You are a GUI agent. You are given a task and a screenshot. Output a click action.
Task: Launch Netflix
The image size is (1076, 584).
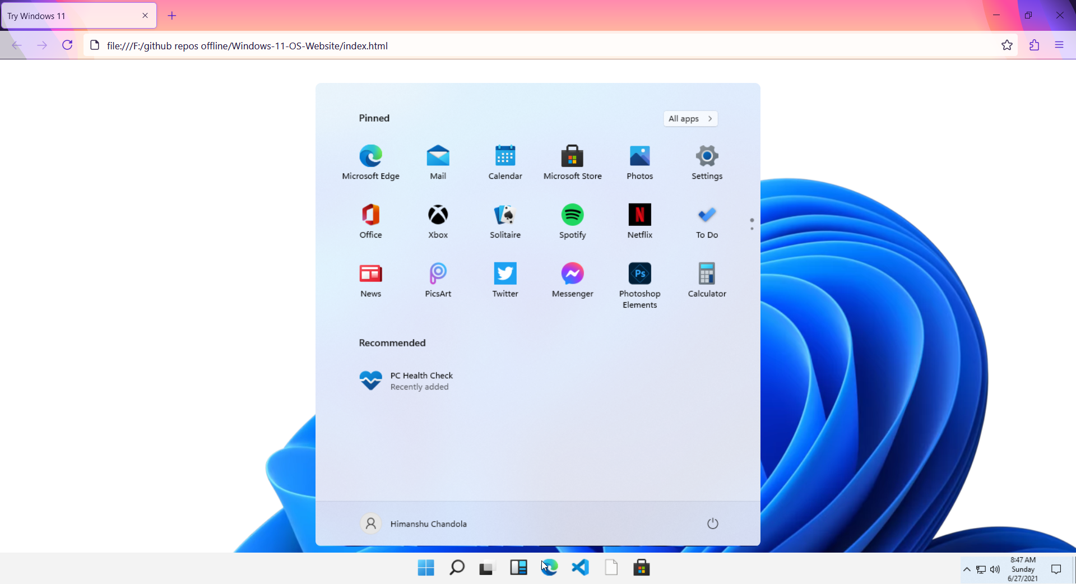pyautogui.click(x=639, y=221)
